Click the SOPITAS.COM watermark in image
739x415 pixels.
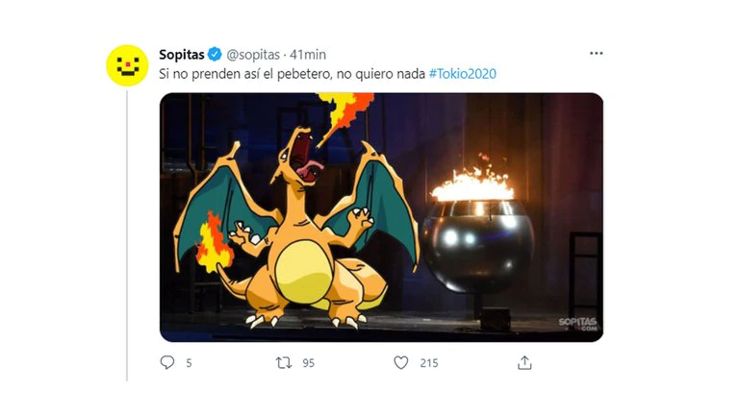click(x=577, y=324)
